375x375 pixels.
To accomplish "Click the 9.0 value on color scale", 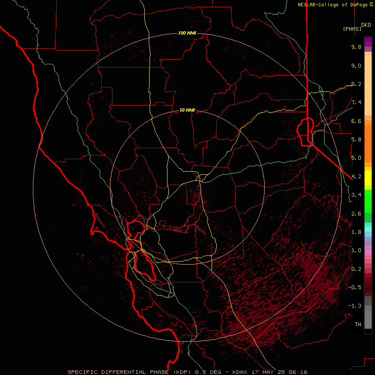I will (356, 65).
